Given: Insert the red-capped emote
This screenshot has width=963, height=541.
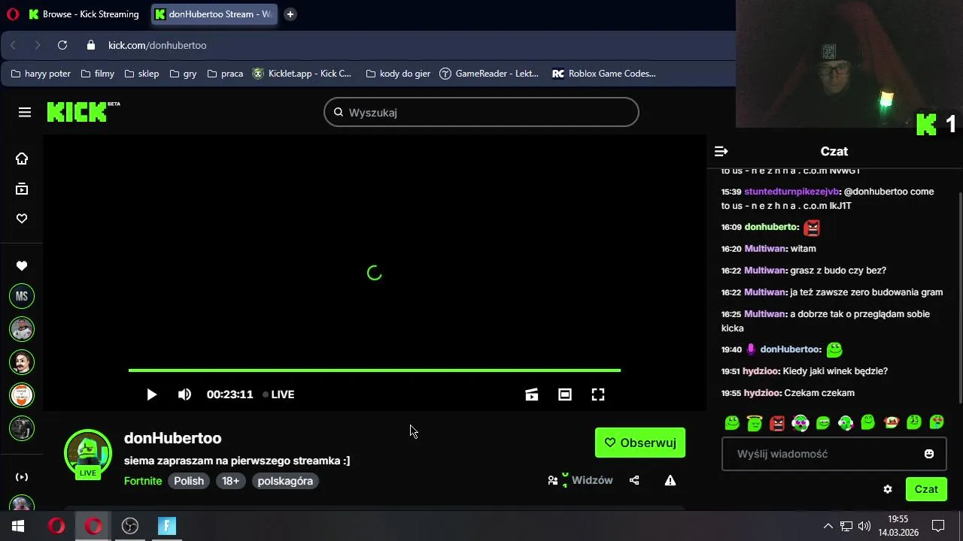Looking at the screenshot, I should point(892,423).
